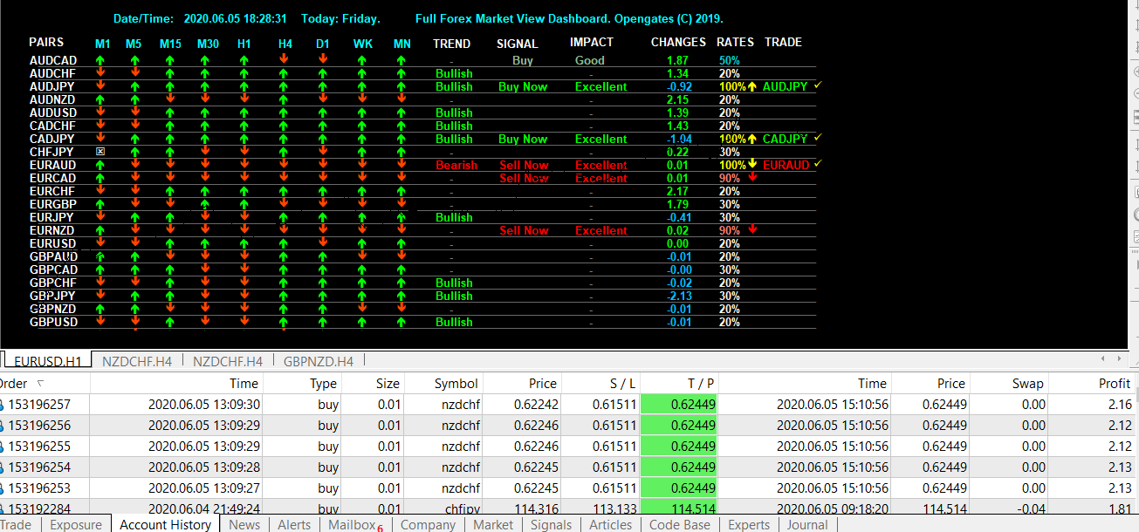Open the News tab

[244, 524]
